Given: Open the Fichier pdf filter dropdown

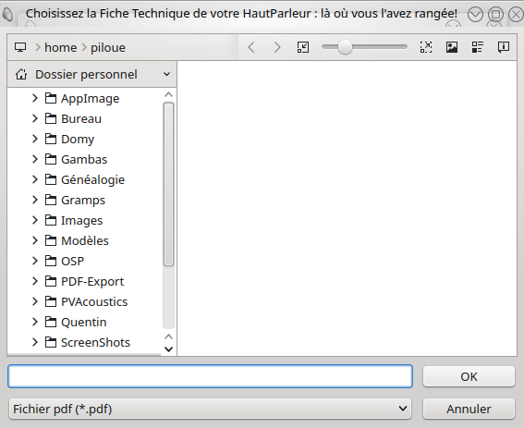Looking at the screenshot, I should [210, 409].
